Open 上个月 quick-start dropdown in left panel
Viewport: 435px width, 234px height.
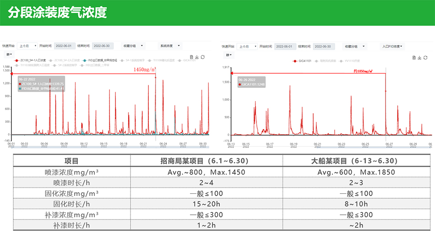tap(27, 46)
